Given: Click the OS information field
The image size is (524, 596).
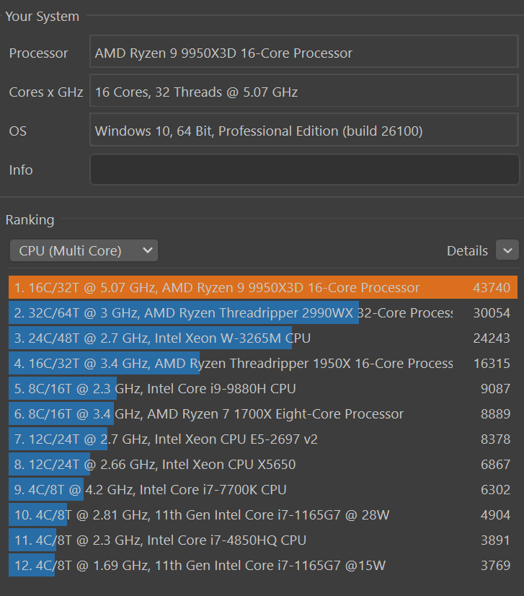Looking at the screenshot, I should point(304,130).
